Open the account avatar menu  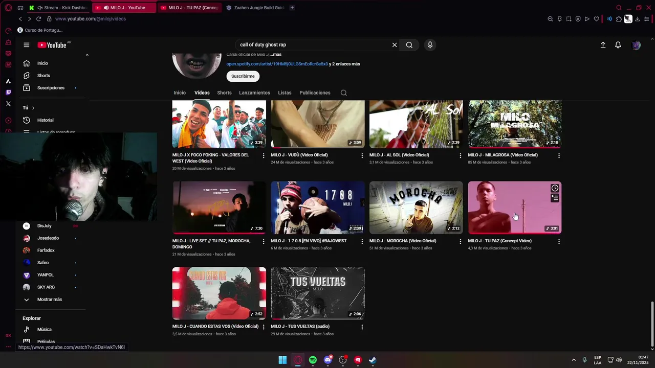(x=636, y=45)
